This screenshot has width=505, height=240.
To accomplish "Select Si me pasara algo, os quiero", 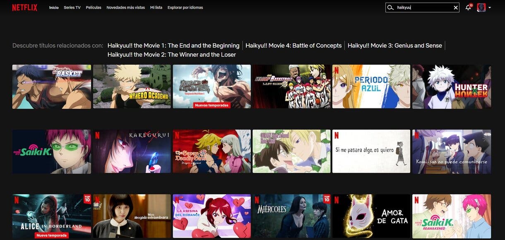I will click(x=371, y=151).
